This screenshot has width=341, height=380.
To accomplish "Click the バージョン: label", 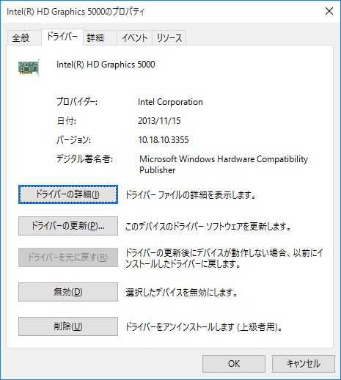I will coord(73,140).
